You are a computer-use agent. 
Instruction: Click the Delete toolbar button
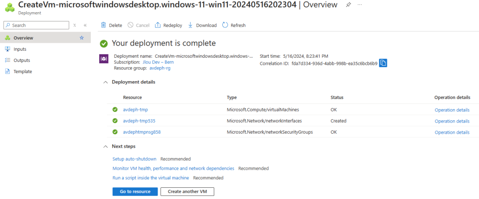[111, 25]
